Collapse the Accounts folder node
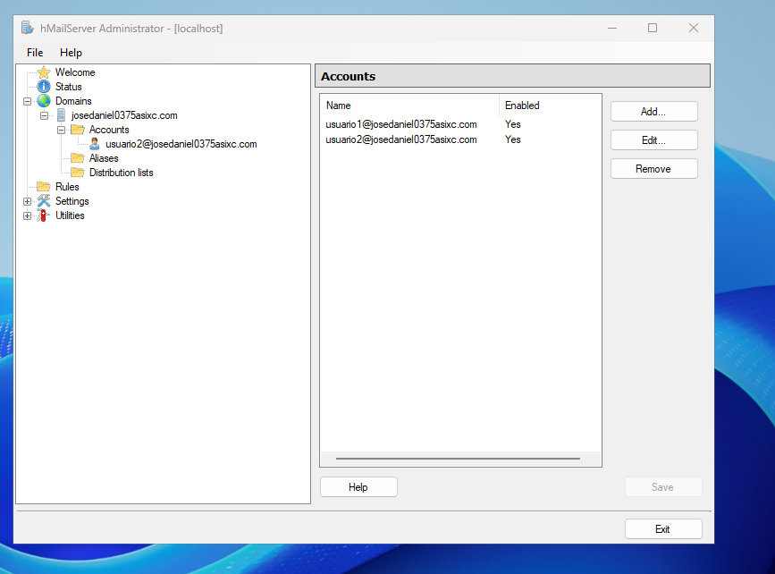The height and width of the screenshot is (574, 775). [61, 130]
